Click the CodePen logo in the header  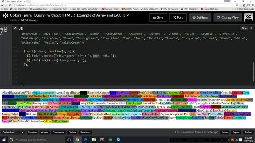coord(5,15)
